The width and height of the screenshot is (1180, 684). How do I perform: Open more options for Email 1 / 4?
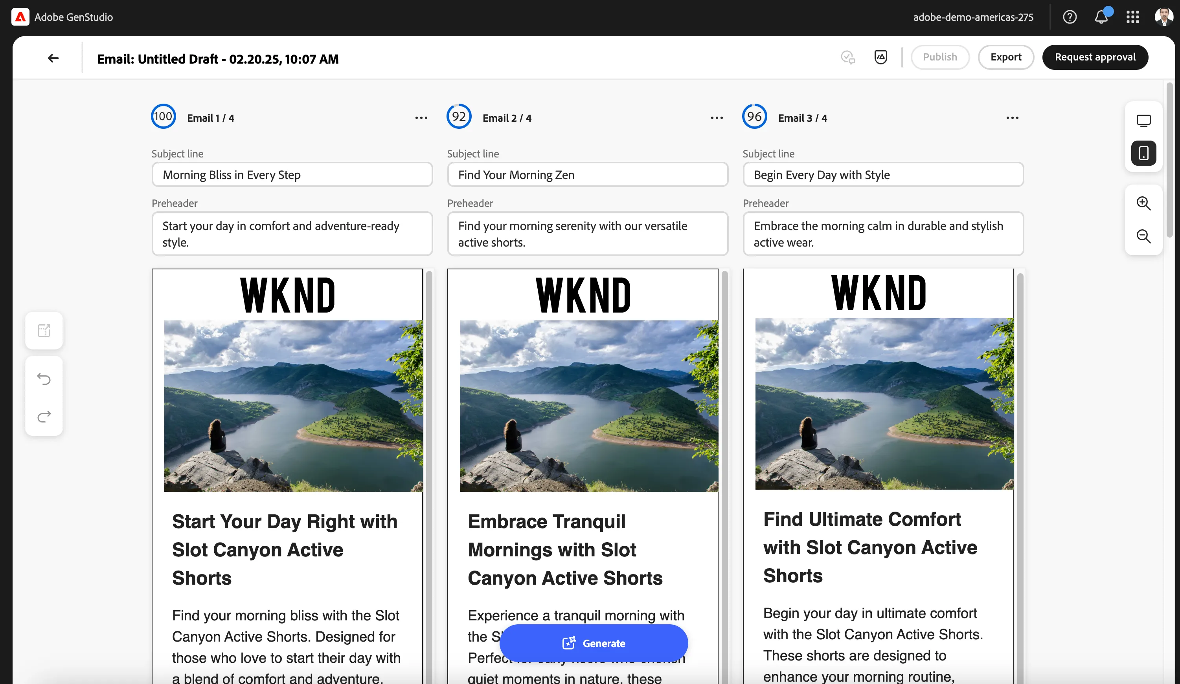[421, 118]
